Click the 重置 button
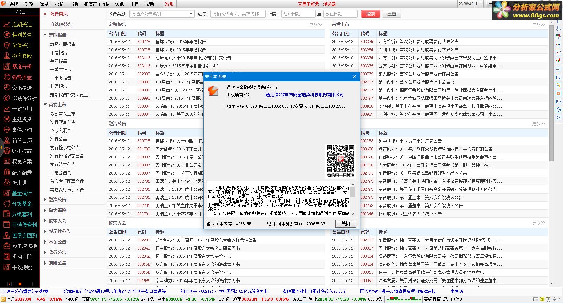Viewport: 563px width, 303px height. click(392, 14)
